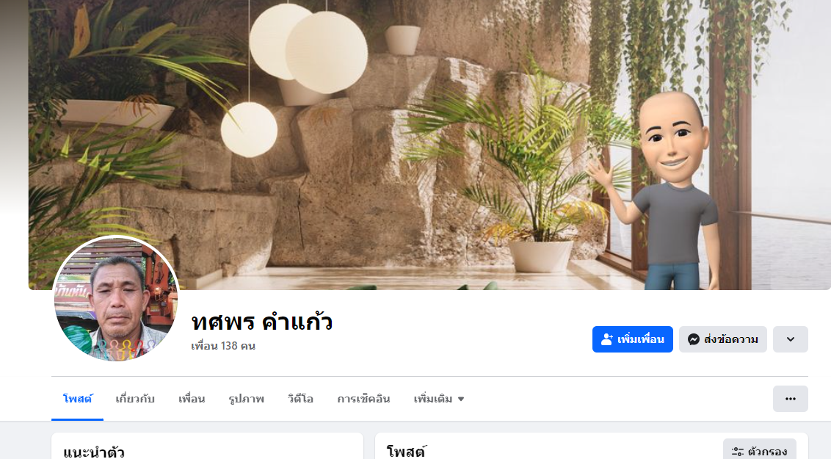Open the circular profile picture
This screenshot has height=459, width=831.
click(116, 299)
